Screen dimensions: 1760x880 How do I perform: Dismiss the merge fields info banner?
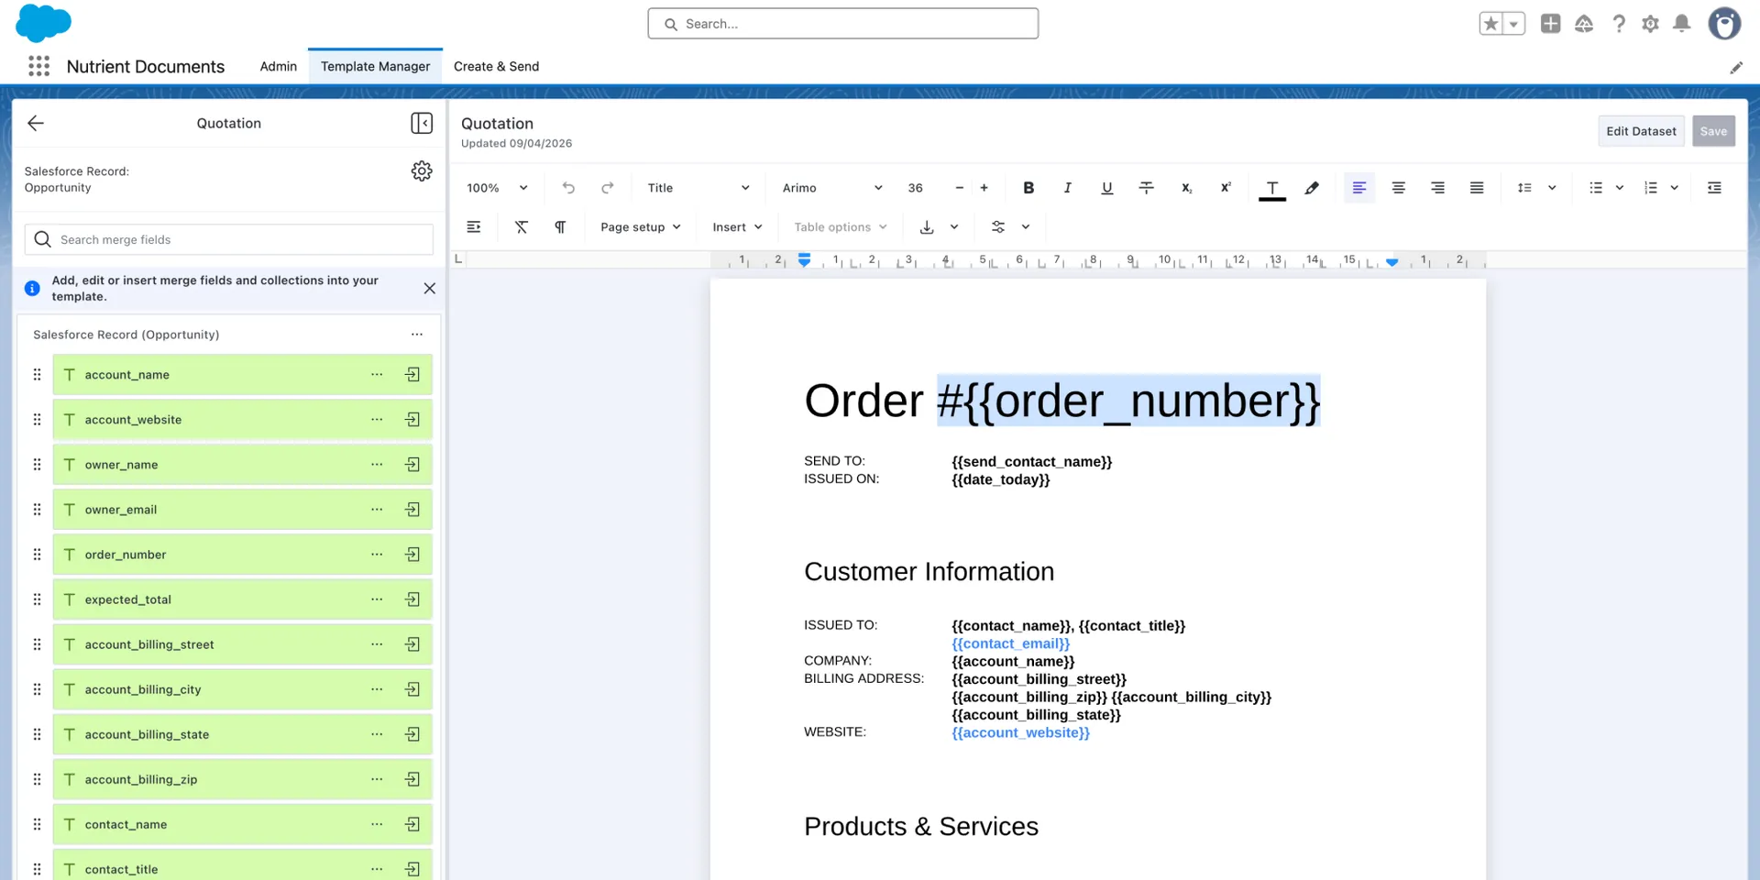tap(429, 289)
